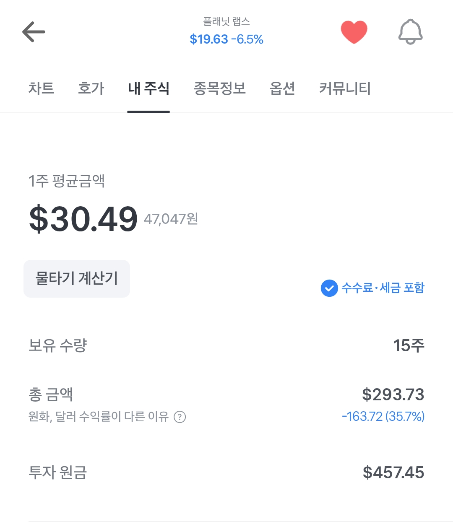Image resolution: width=453 pixels, height=524 pixels.
Task: Toggle 수수료·세금 포함 option
Action: tap(372, 288)
